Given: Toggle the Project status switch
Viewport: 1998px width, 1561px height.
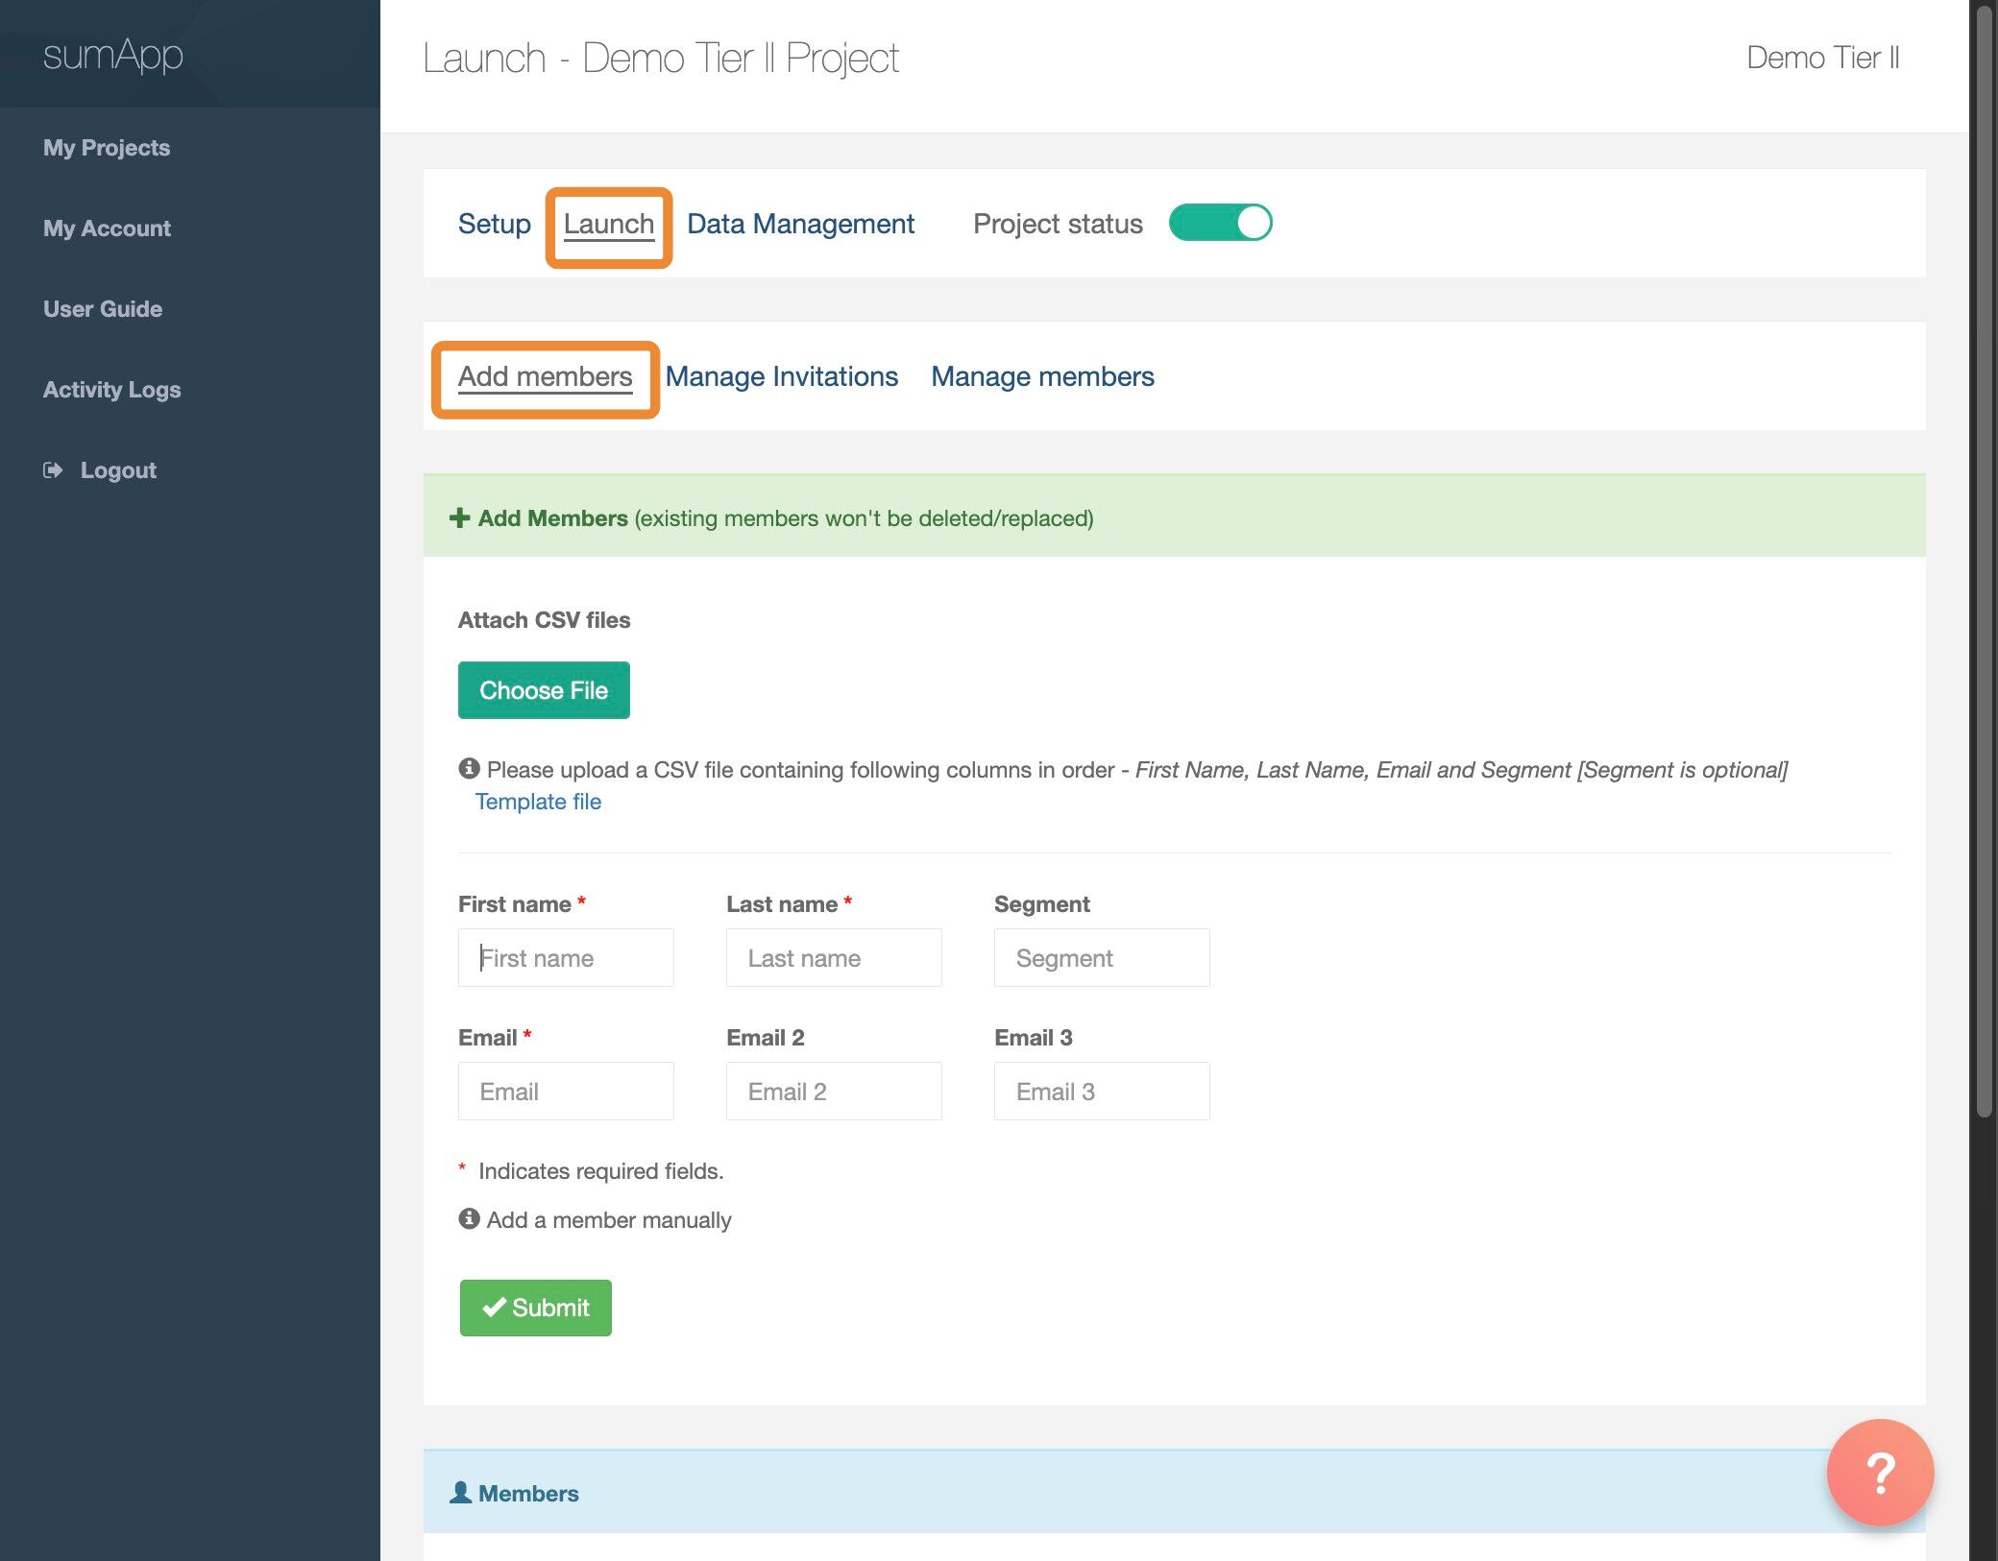Looking at the screenshot, I should tap(1220, 223).
